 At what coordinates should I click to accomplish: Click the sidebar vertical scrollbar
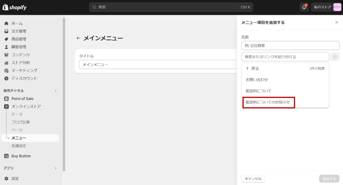coord(64,94)
